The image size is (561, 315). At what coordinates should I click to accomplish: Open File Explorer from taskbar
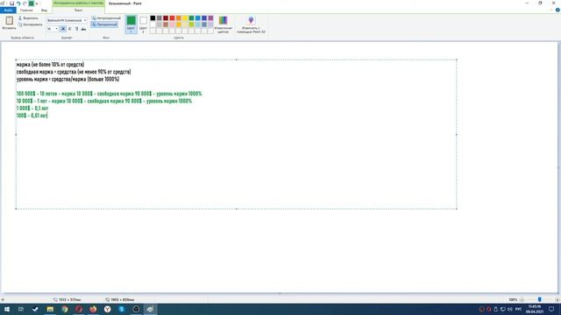click(x=50, y=309)
